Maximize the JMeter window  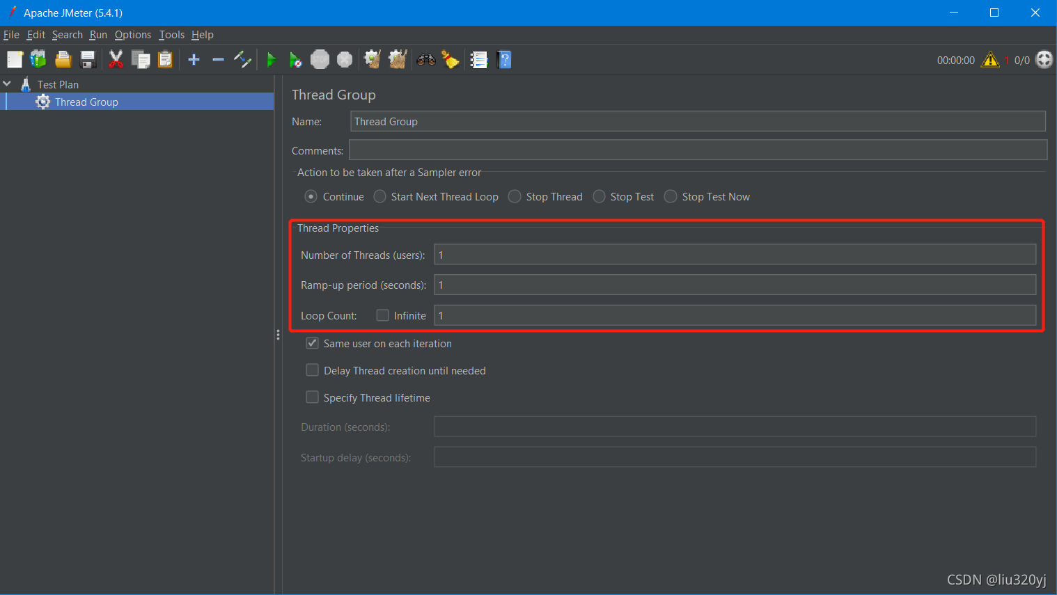pos(994,13)
